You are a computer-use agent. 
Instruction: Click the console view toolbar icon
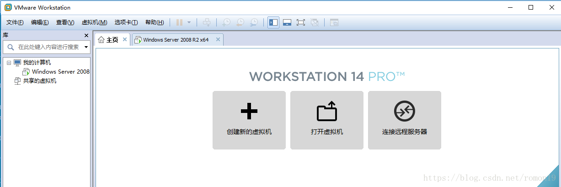(x=334, y=22)
